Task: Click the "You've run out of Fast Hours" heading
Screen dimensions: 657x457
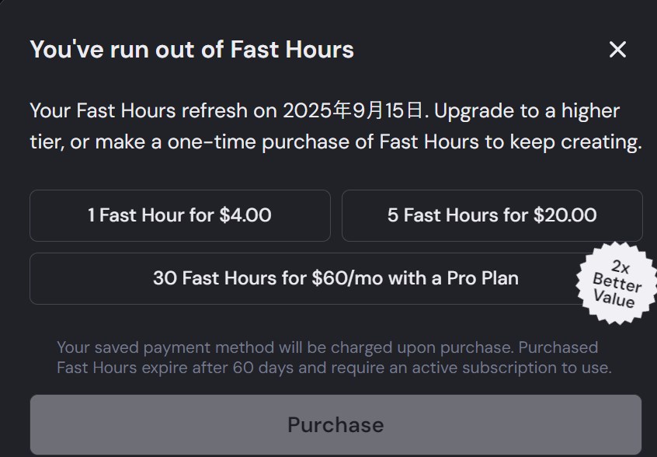Action: (192, 50)
